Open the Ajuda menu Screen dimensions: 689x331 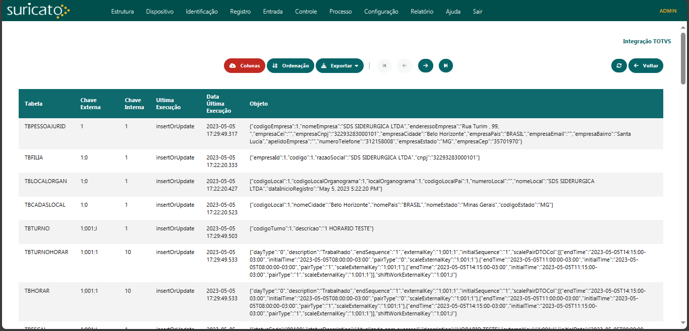coord(453,12)
